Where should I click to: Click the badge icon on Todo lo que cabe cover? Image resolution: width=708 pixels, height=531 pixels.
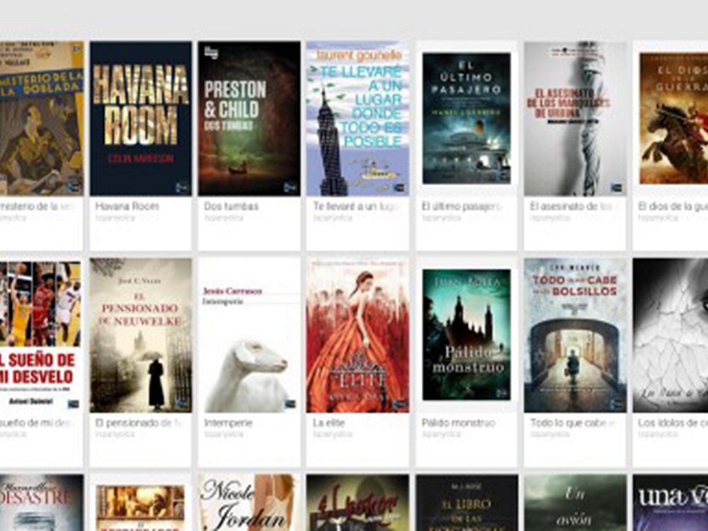(617, 404)
